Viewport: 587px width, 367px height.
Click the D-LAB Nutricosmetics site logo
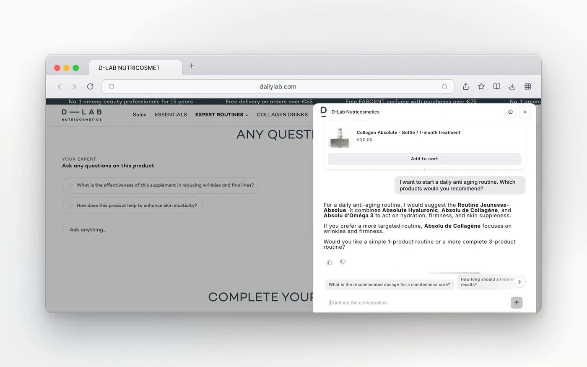(82, 115)
